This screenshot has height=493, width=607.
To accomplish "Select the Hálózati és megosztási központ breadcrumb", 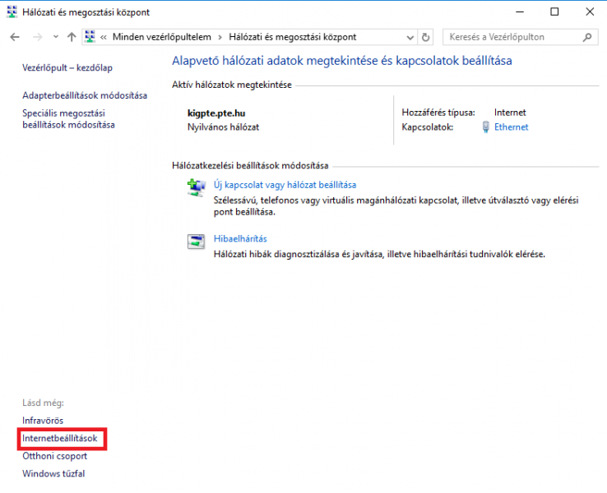I will (x=293, y=38).
